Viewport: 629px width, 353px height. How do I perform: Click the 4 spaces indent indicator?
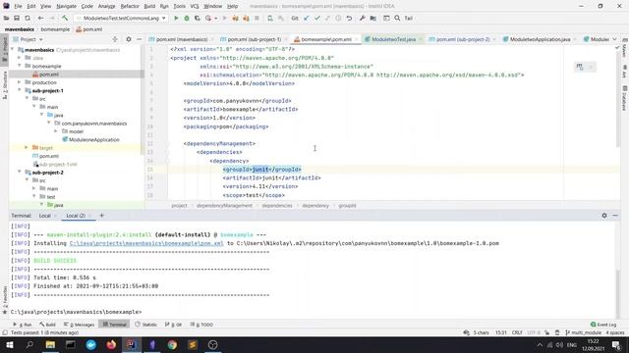[x=615, y=332]
